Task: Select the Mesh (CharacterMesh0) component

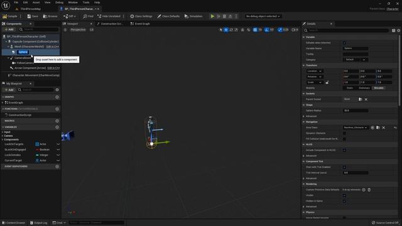Action: point(29,46)
